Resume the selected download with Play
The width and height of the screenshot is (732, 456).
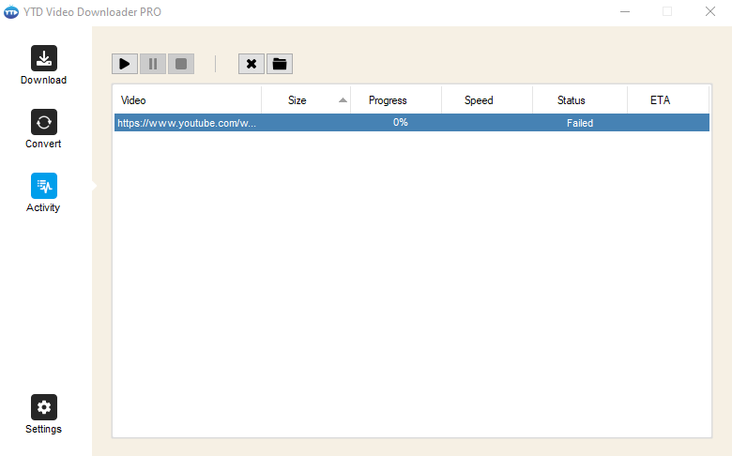(125, 64)
